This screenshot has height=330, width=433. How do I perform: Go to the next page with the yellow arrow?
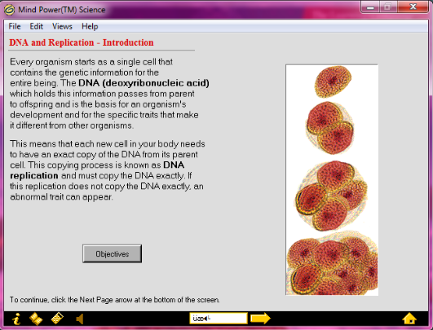[260, 319]
